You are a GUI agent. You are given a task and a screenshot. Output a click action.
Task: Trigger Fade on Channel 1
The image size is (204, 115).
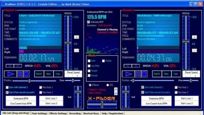pyautogui.click(x=58, y=74)
